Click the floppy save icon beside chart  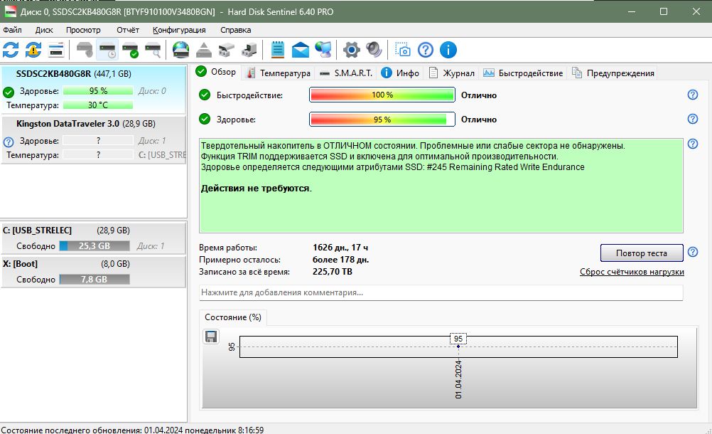coord(211,337)
